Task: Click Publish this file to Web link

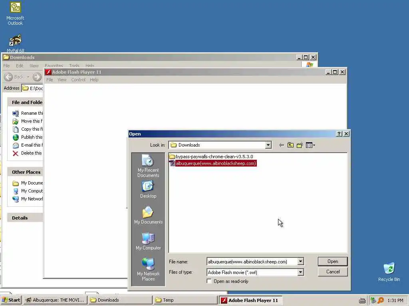Action: [x=28, y=137]
